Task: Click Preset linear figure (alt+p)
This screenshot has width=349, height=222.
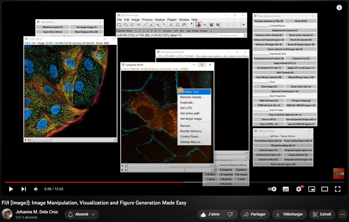Action: 268,141
